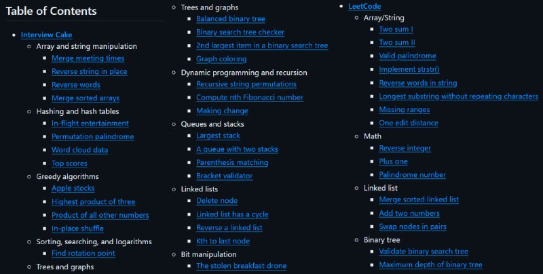Open Balanced binary tree link
The width and height of the screenshot is (543, 274).
[231, 19]
